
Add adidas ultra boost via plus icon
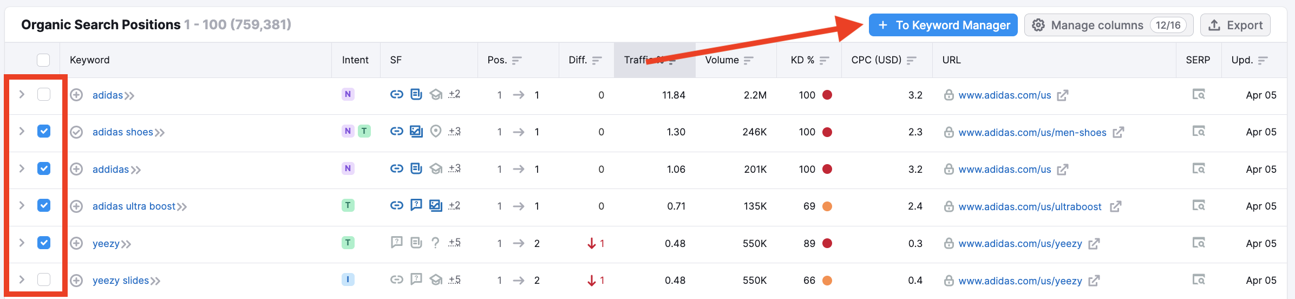pyautogui.click(x=76, y=206)
